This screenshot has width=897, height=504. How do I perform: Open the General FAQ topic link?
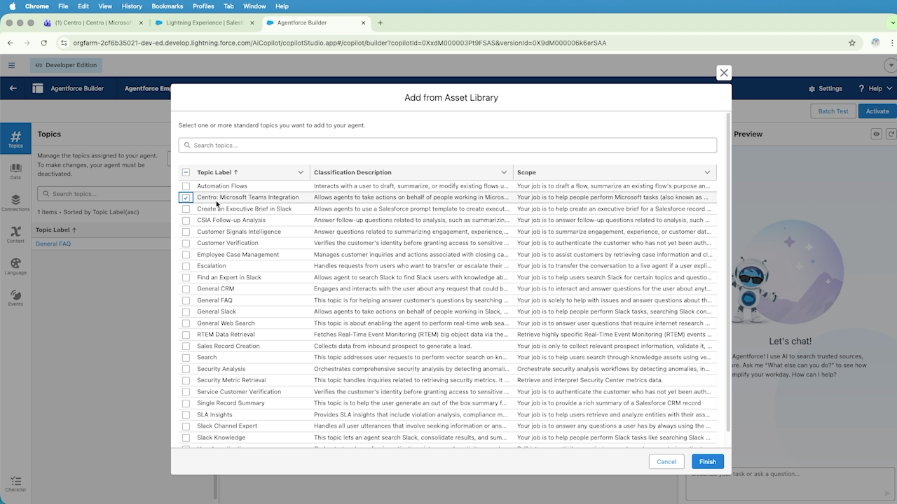point(53,244)
